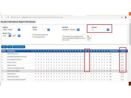Select student name AMRITANSHA SINHA

[x=13, y=54]
